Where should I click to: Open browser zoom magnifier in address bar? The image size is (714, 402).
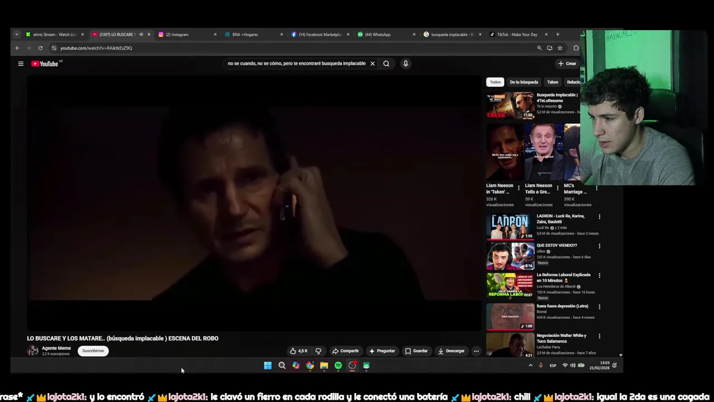[x=539, y=48]
